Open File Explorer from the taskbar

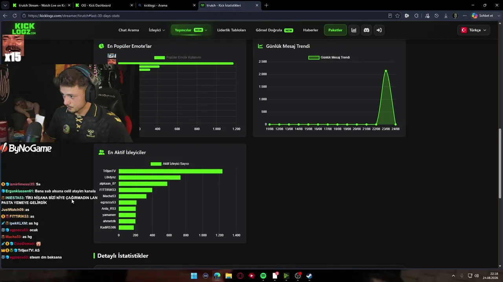click(x=228, y=276)
